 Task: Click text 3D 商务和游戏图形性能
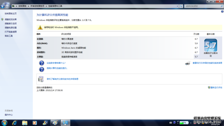tap(72, 52)
